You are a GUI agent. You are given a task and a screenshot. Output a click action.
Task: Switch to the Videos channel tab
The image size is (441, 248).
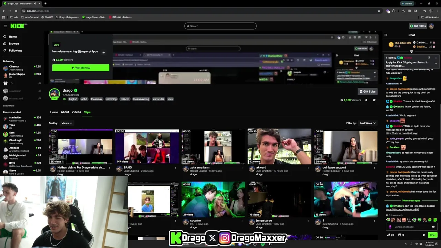point(76,112)
